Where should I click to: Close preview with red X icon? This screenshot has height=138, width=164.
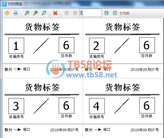click(55, 13)
